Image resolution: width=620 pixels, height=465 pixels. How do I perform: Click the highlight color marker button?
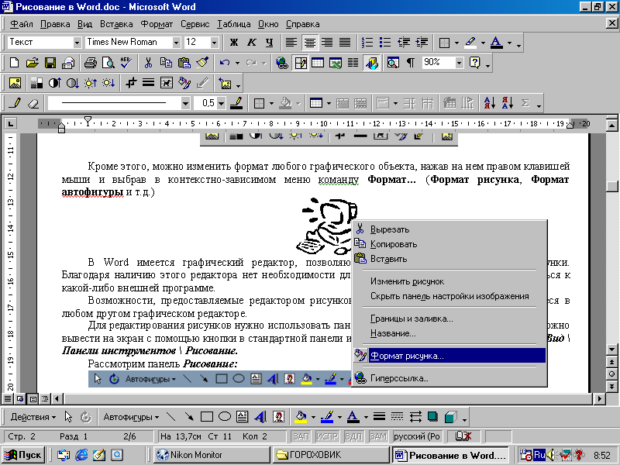470,42
